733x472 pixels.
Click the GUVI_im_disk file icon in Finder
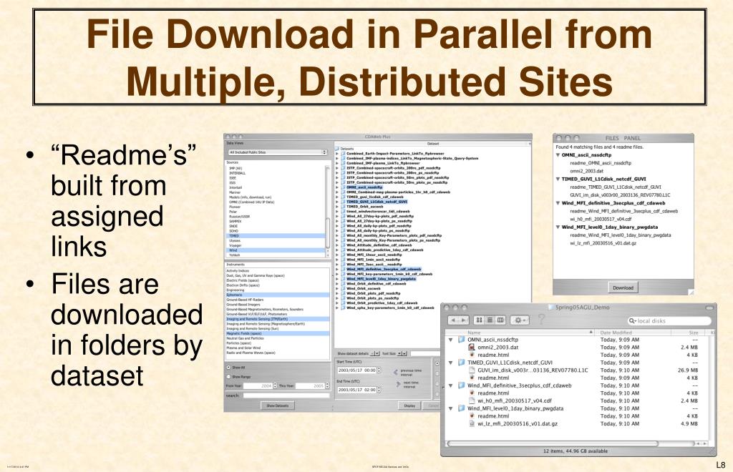[472, 370]
